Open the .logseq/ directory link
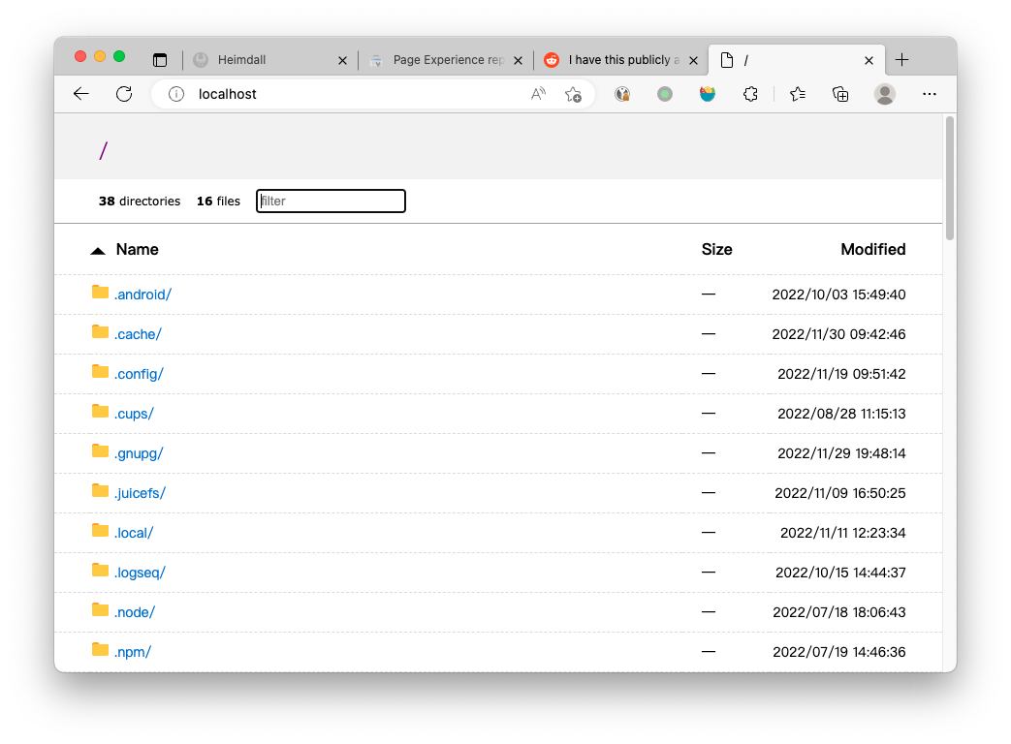 click(x=140, y=573)
